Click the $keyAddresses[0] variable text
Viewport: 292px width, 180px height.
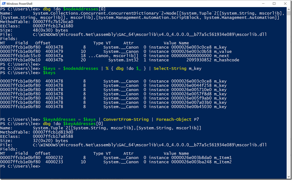point(83,124)
